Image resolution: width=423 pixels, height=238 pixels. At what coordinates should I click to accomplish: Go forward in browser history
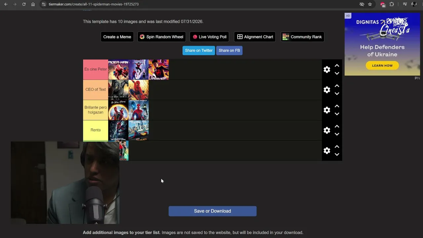point(15,4)
